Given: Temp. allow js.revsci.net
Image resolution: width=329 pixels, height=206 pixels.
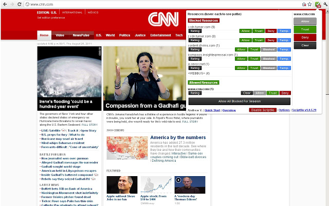Looking at the screenshot, I should tap(284, 68).
